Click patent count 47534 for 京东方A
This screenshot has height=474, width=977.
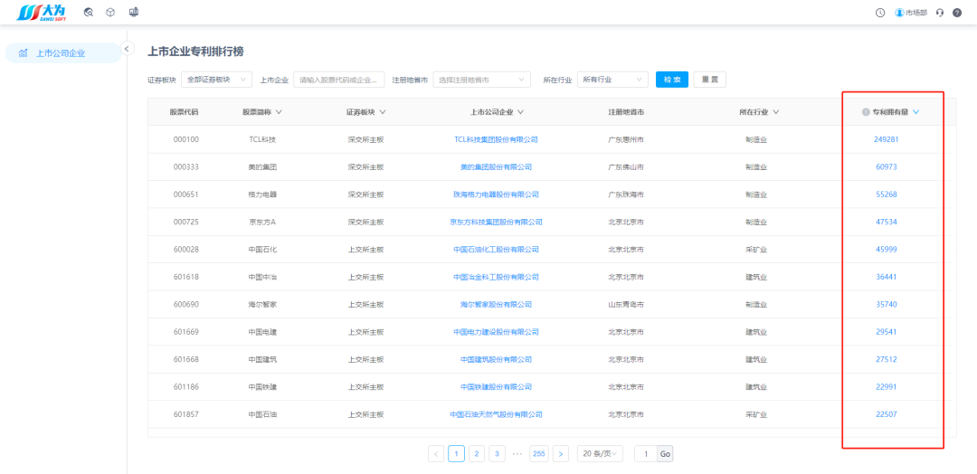point(886,222)
